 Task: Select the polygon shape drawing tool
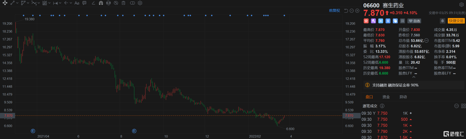(x=23, y=3)
